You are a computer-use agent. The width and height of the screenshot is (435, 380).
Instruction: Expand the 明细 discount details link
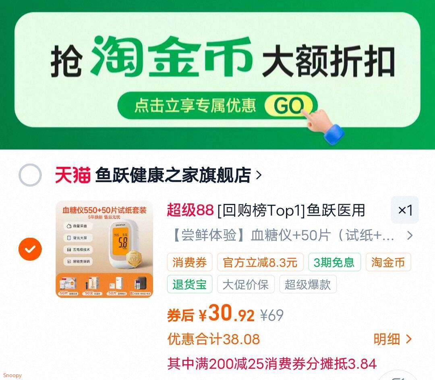393,339
